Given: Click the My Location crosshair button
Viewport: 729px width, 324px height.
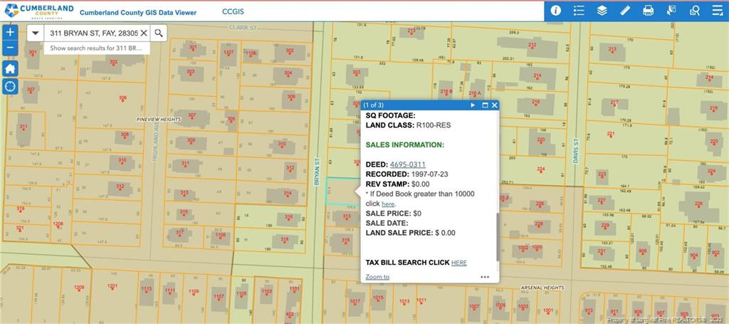Looking at the screenshot, I should [10, 86].
